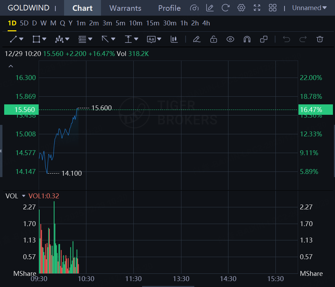Select the W weekly timeframe

pos(44,23)
